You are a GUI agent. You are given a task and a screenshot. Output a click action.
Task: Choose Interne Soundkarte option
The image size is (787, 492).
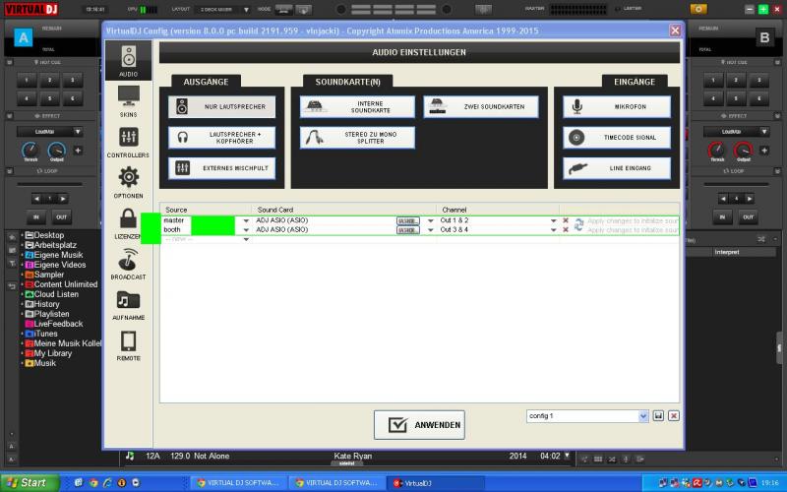[x=357, y=107]
